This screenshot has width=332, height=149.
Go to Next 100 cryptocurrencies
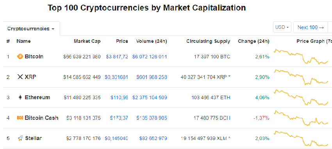coord(311,27)
